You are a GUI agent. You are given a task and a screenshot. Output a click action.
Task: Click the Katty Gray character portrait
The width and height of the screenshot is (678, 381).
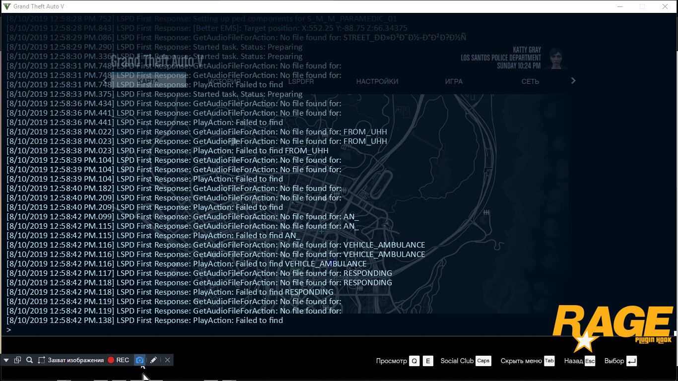(555, 59)
